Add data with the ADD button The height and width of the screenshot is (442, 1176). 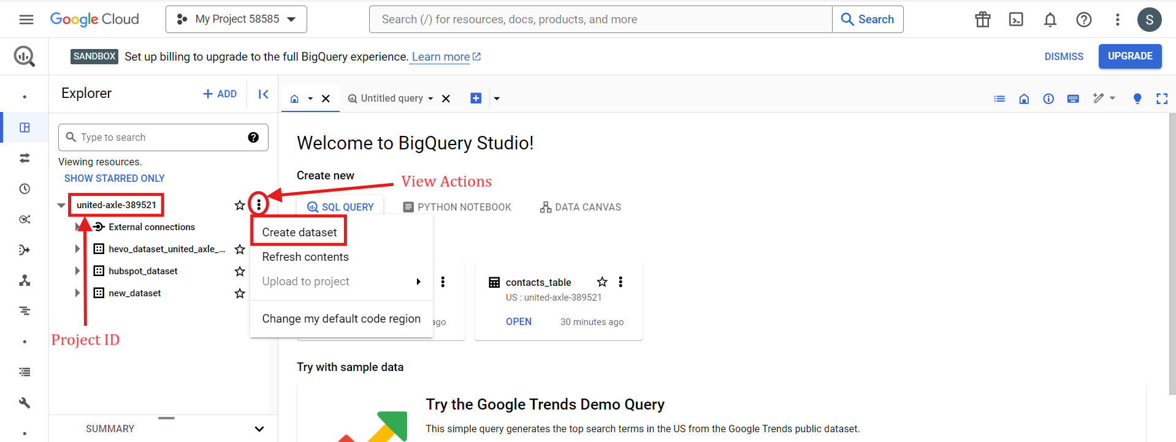pyautogui.click(x=220, y=94)
